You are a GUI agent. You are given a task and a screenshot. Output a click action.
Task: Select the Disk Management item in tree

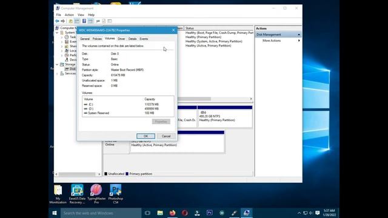click(x=70, y=69)
